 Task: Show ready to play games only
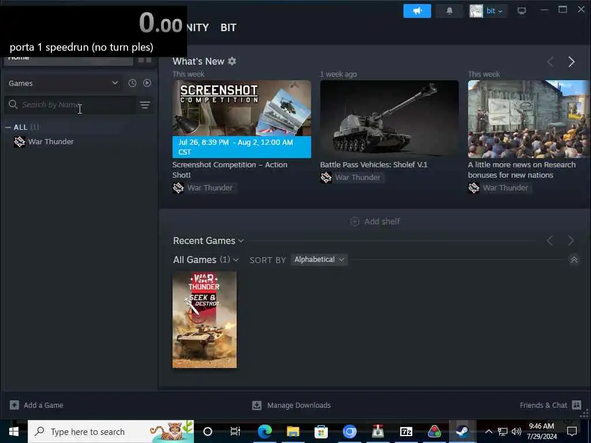(x=147, y=83)
